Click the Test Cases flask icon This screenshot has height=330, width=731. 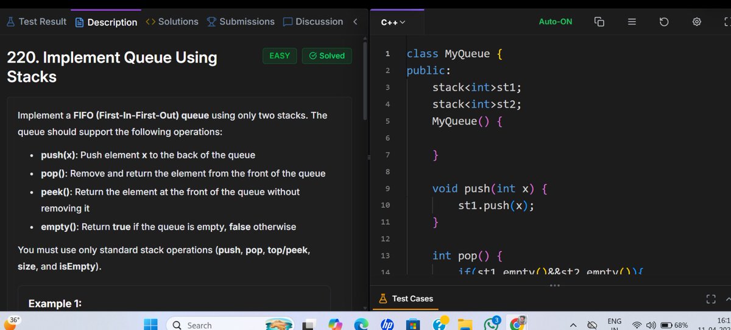383,298
